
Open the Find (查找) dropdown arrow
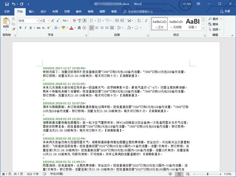pos(221,19)
